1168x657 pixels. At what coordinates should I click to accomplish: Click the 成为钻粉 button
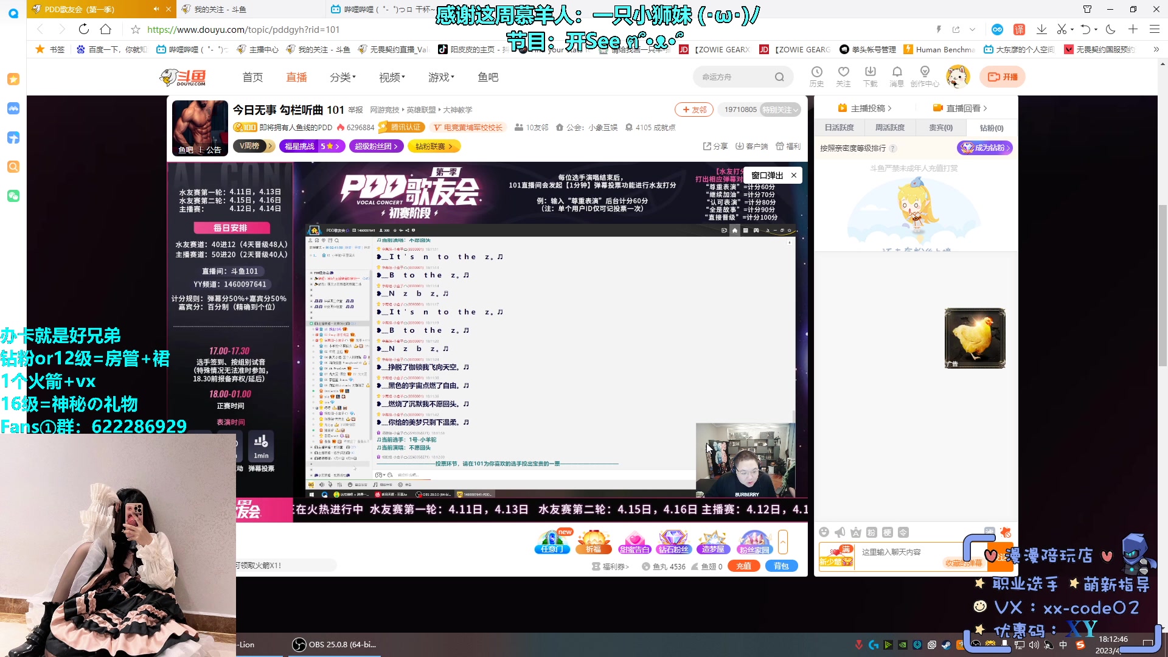(x=985, y=148)
